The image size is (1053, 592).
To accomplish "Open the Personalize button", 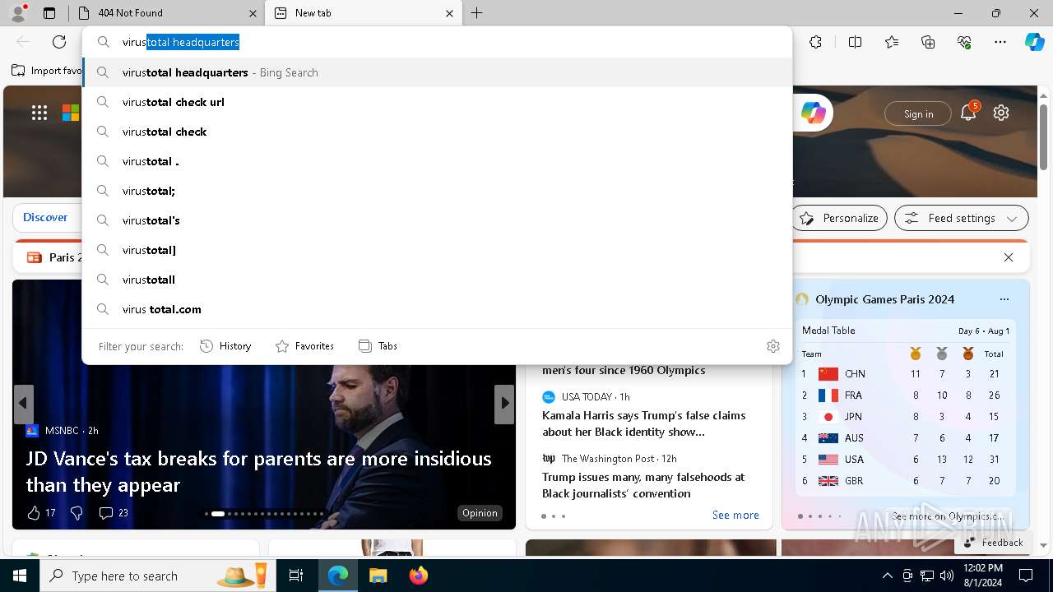I will 839,218.
